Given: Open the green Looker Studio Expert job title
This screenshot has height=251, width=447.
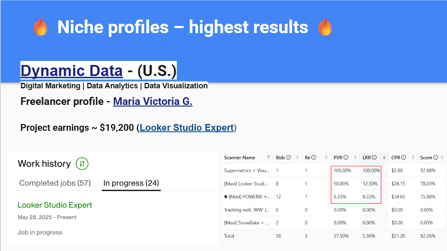Looking at the screenshot, I should point(55,205).
